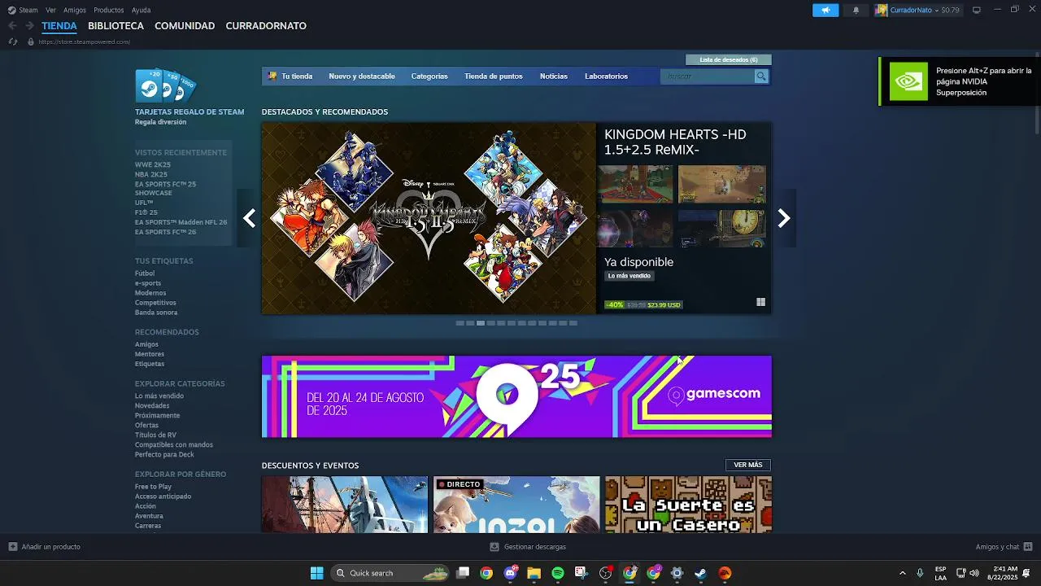Expand the CurradorNato account dropdown

tap(936, 11)
